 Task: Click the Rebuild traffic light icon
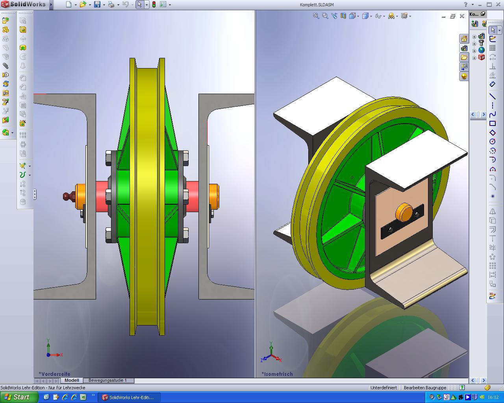[x=154, y=5]
